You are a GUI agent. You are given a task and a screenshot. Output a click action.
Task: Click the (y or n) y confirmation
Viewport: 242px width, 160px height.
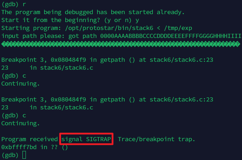click(122, 20)
